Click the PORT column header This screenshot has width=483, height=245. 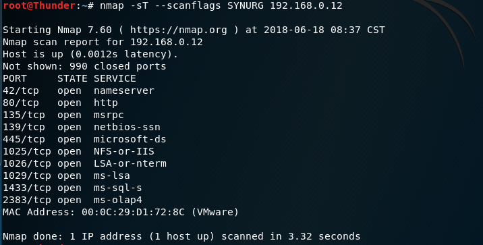[x=15, y=78]
